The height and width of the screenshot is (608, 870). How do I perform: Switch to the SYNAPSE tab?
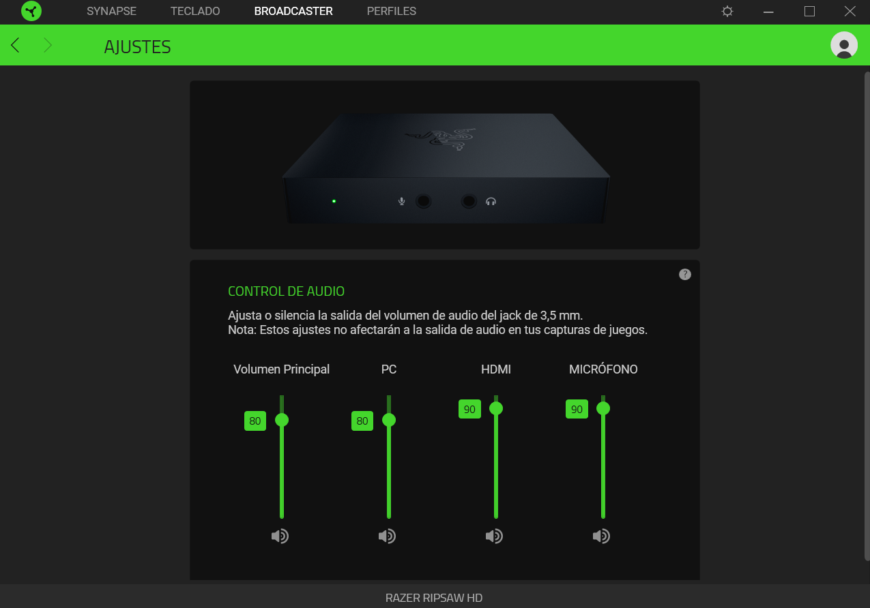point(112,12)
